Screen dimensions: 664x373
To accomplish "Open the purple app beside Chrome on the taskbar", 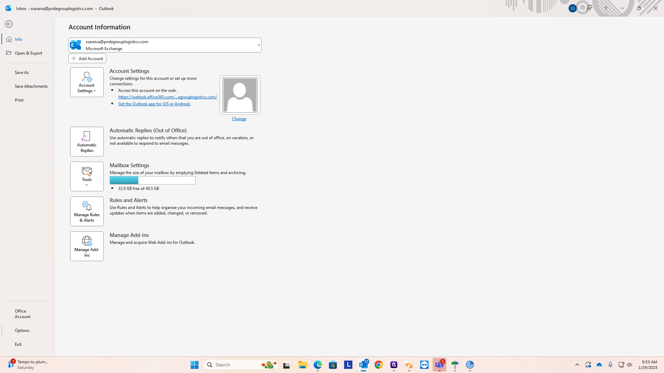I will coord(394,365).
